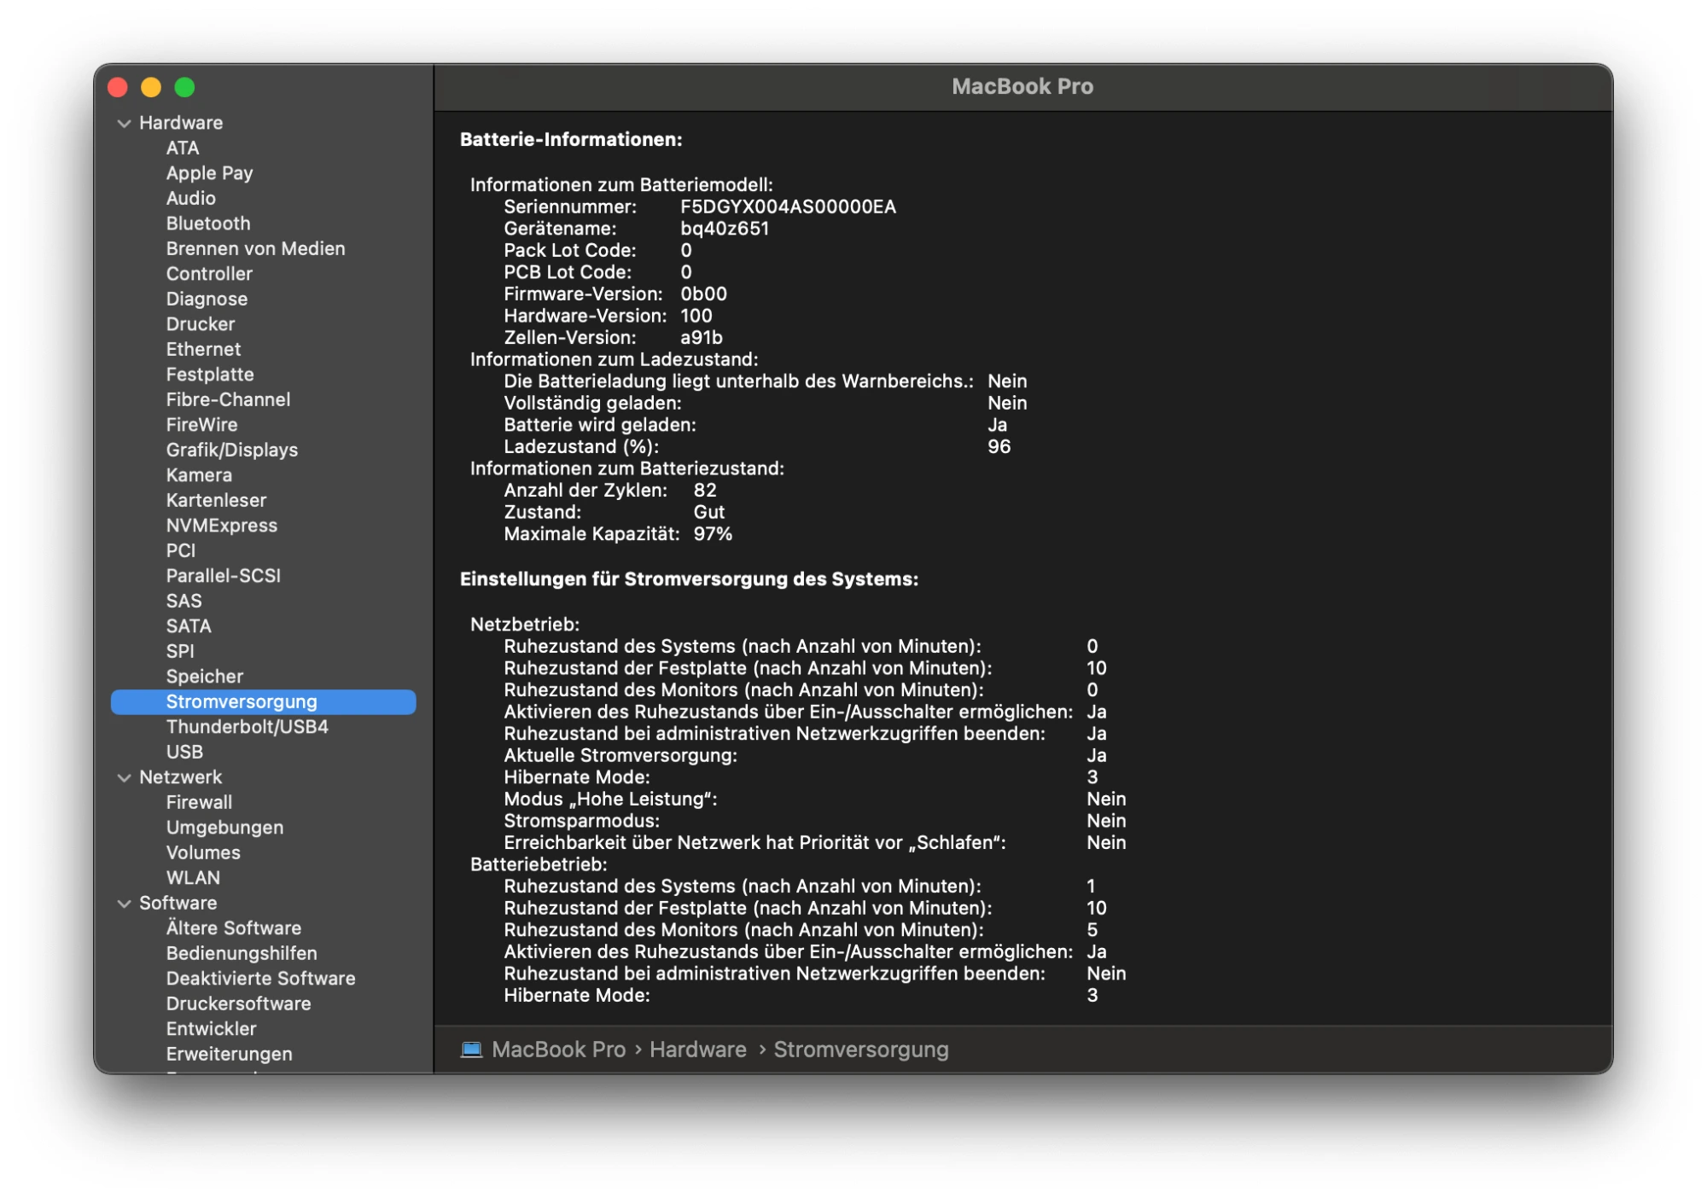Select the Software category label
The image size is (1707, 1198).
coord(178,903)
